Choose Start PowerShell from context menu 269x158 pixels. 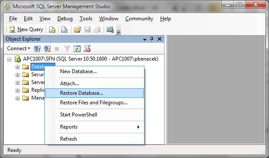click(x=94, y=115)
